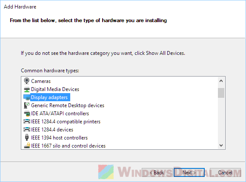Click the hardware list scrollbar thumb

pyautogui.click(x=221, y=93)
